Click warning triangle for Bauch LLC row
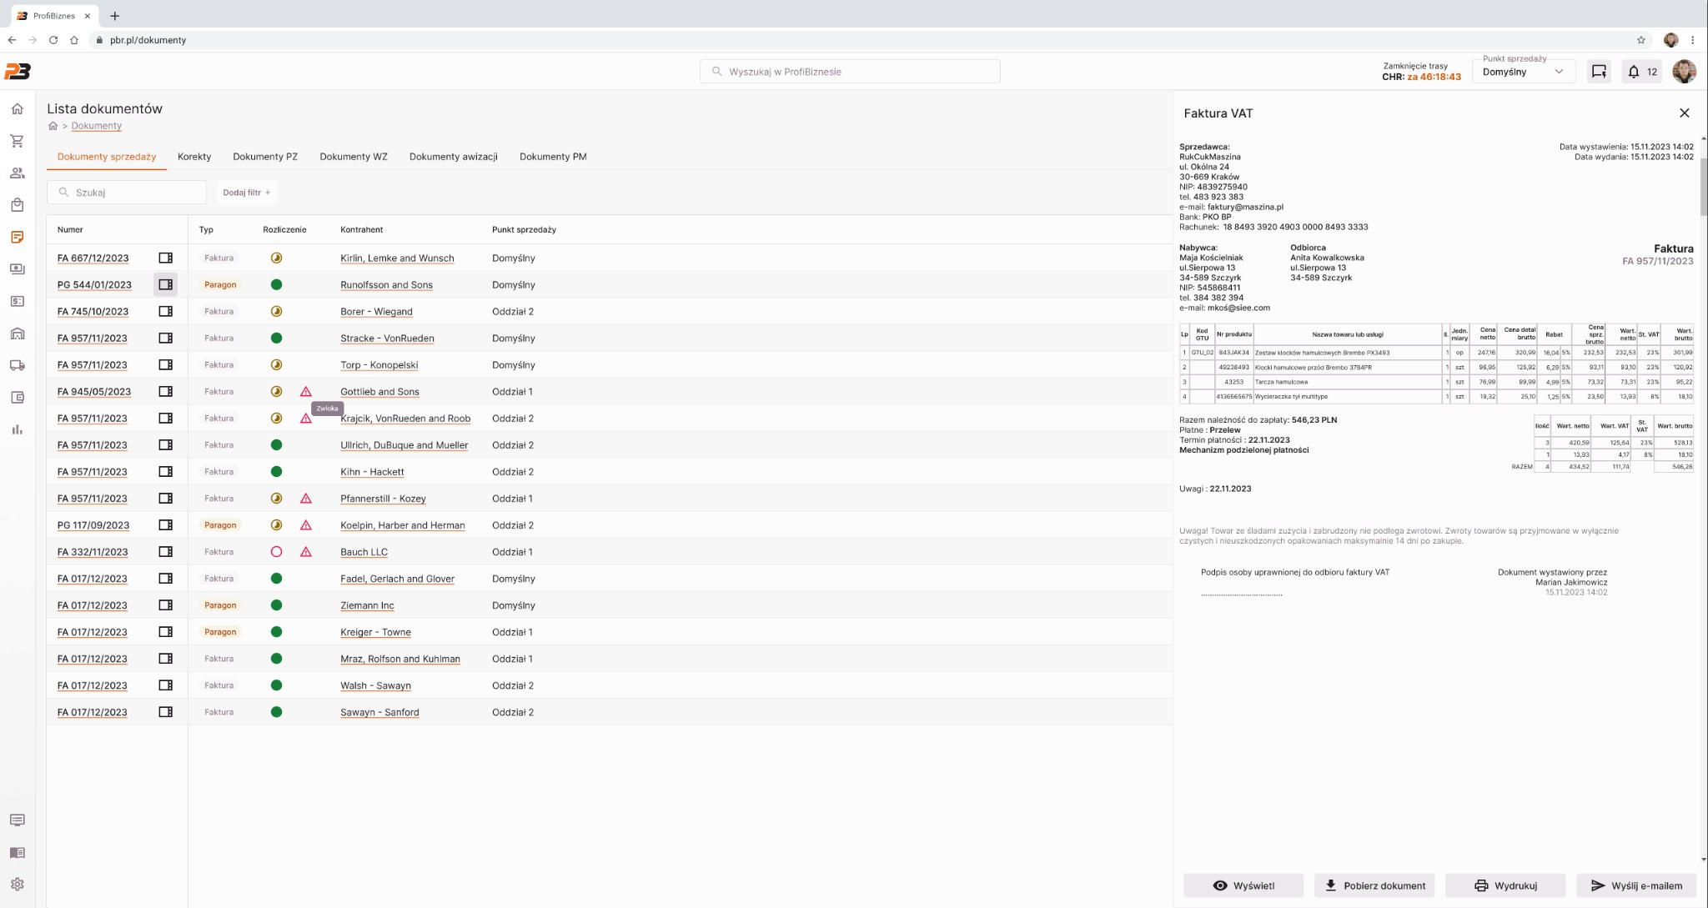Image resolution: width=1708 pixels, height=908 pixels. pyautogui.click(x=306, y=552)
